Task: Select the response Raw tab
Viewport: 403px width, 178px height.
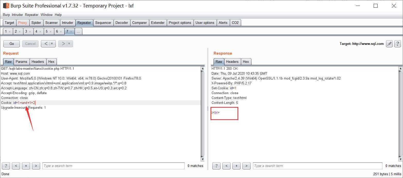Action: 219,62
